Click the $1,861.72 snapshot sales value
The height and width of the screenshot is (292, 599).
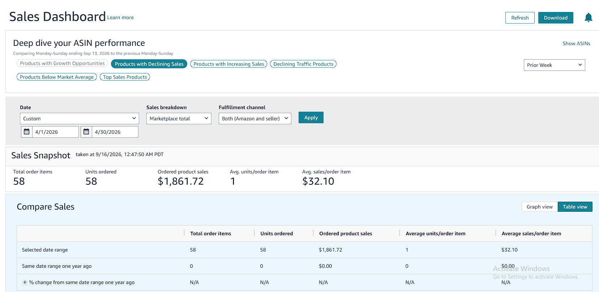pyautogui.click(x=181, y=181)
